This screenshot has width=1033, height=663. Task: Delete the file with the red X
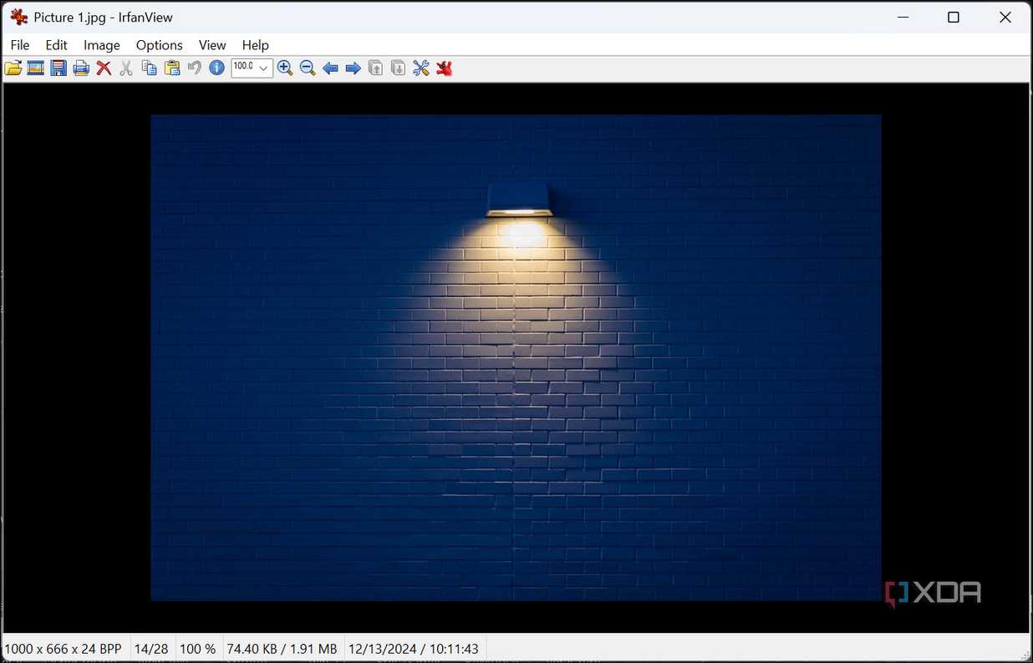pyautogui.click(x=104, y=68)
